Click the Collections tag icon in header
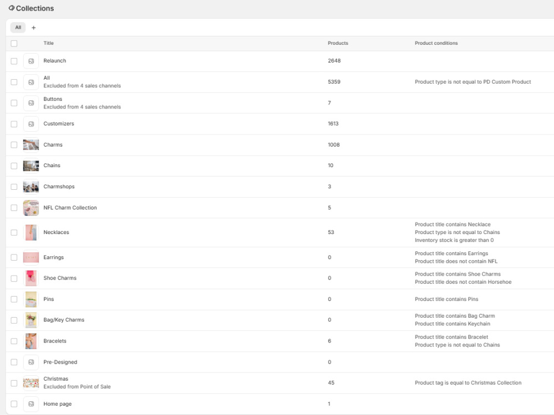The image size is (554, 415). pos(11,8)
